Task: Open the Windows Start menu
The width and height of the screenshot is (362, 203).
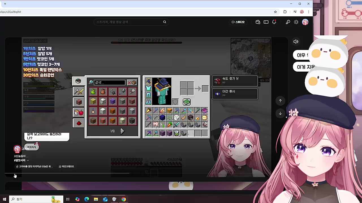Action: tap(4, 199)
